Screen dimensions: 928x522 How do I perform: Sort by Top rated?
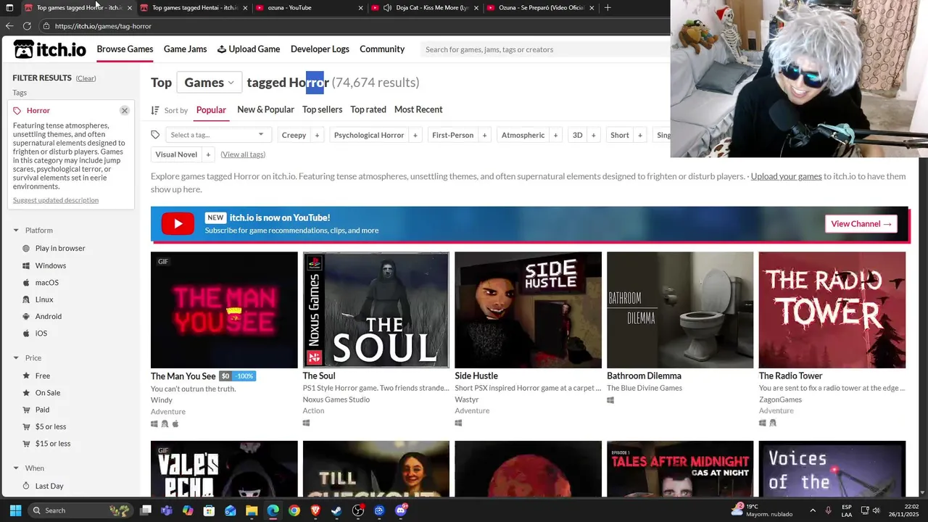click(368, 109)
